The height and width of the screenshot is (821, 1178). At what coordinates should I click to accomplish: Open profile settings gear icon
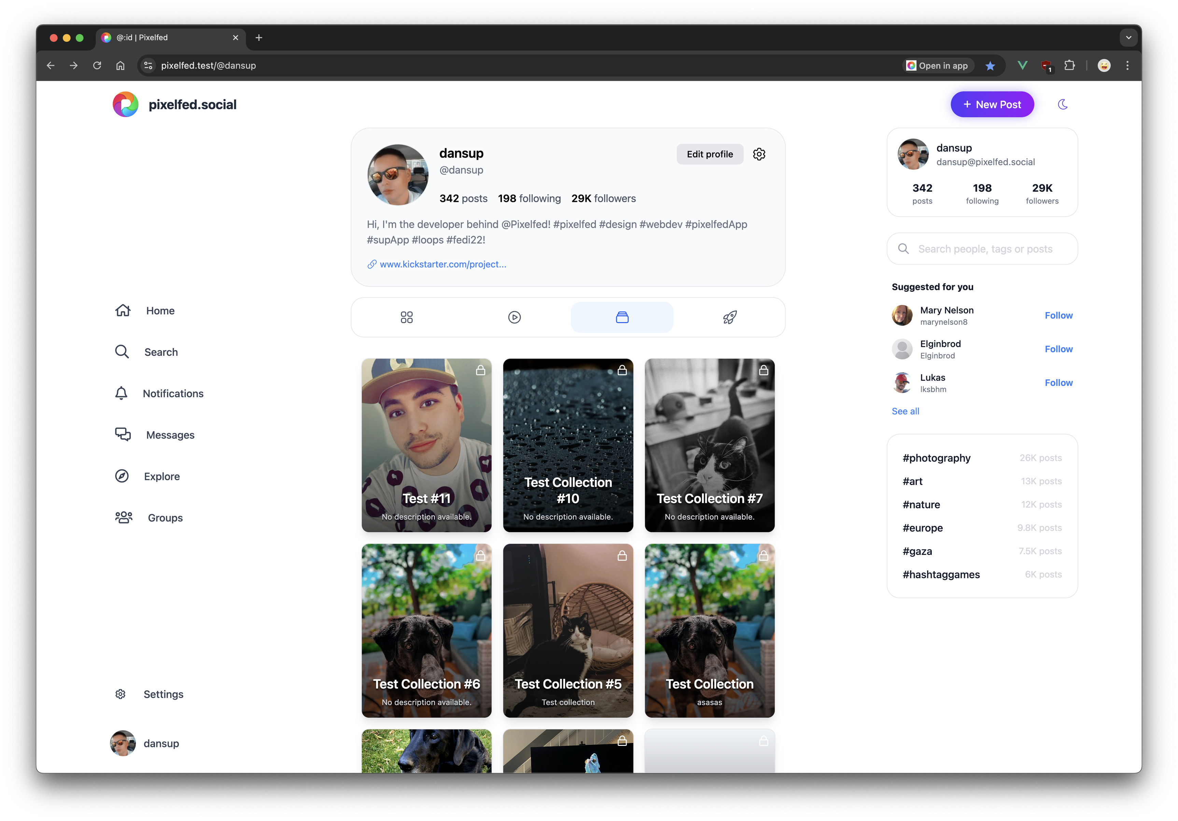tap(759, 154)
